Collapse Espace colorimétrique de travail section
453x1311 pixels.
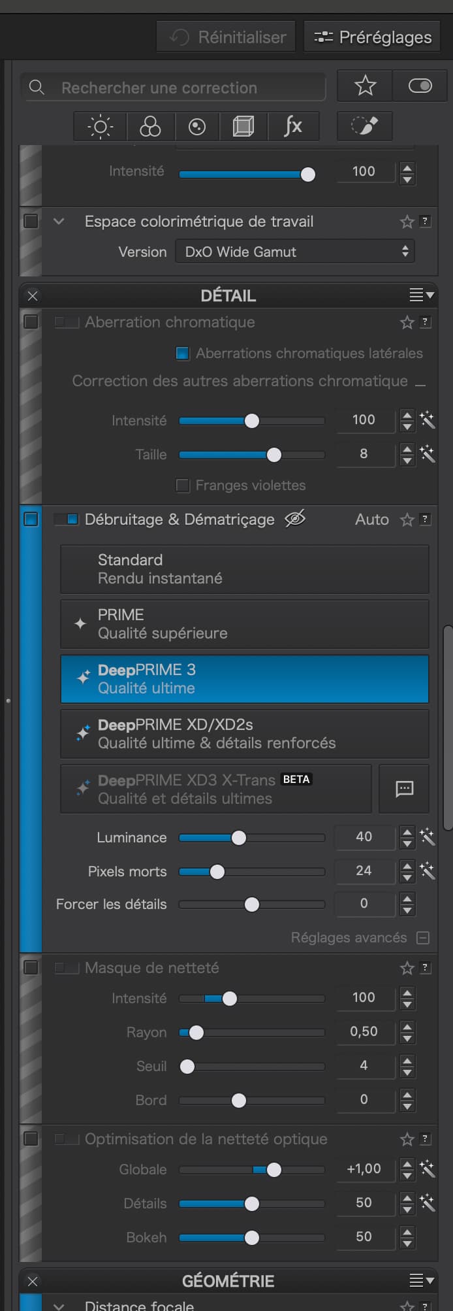(x=59, y=222)
